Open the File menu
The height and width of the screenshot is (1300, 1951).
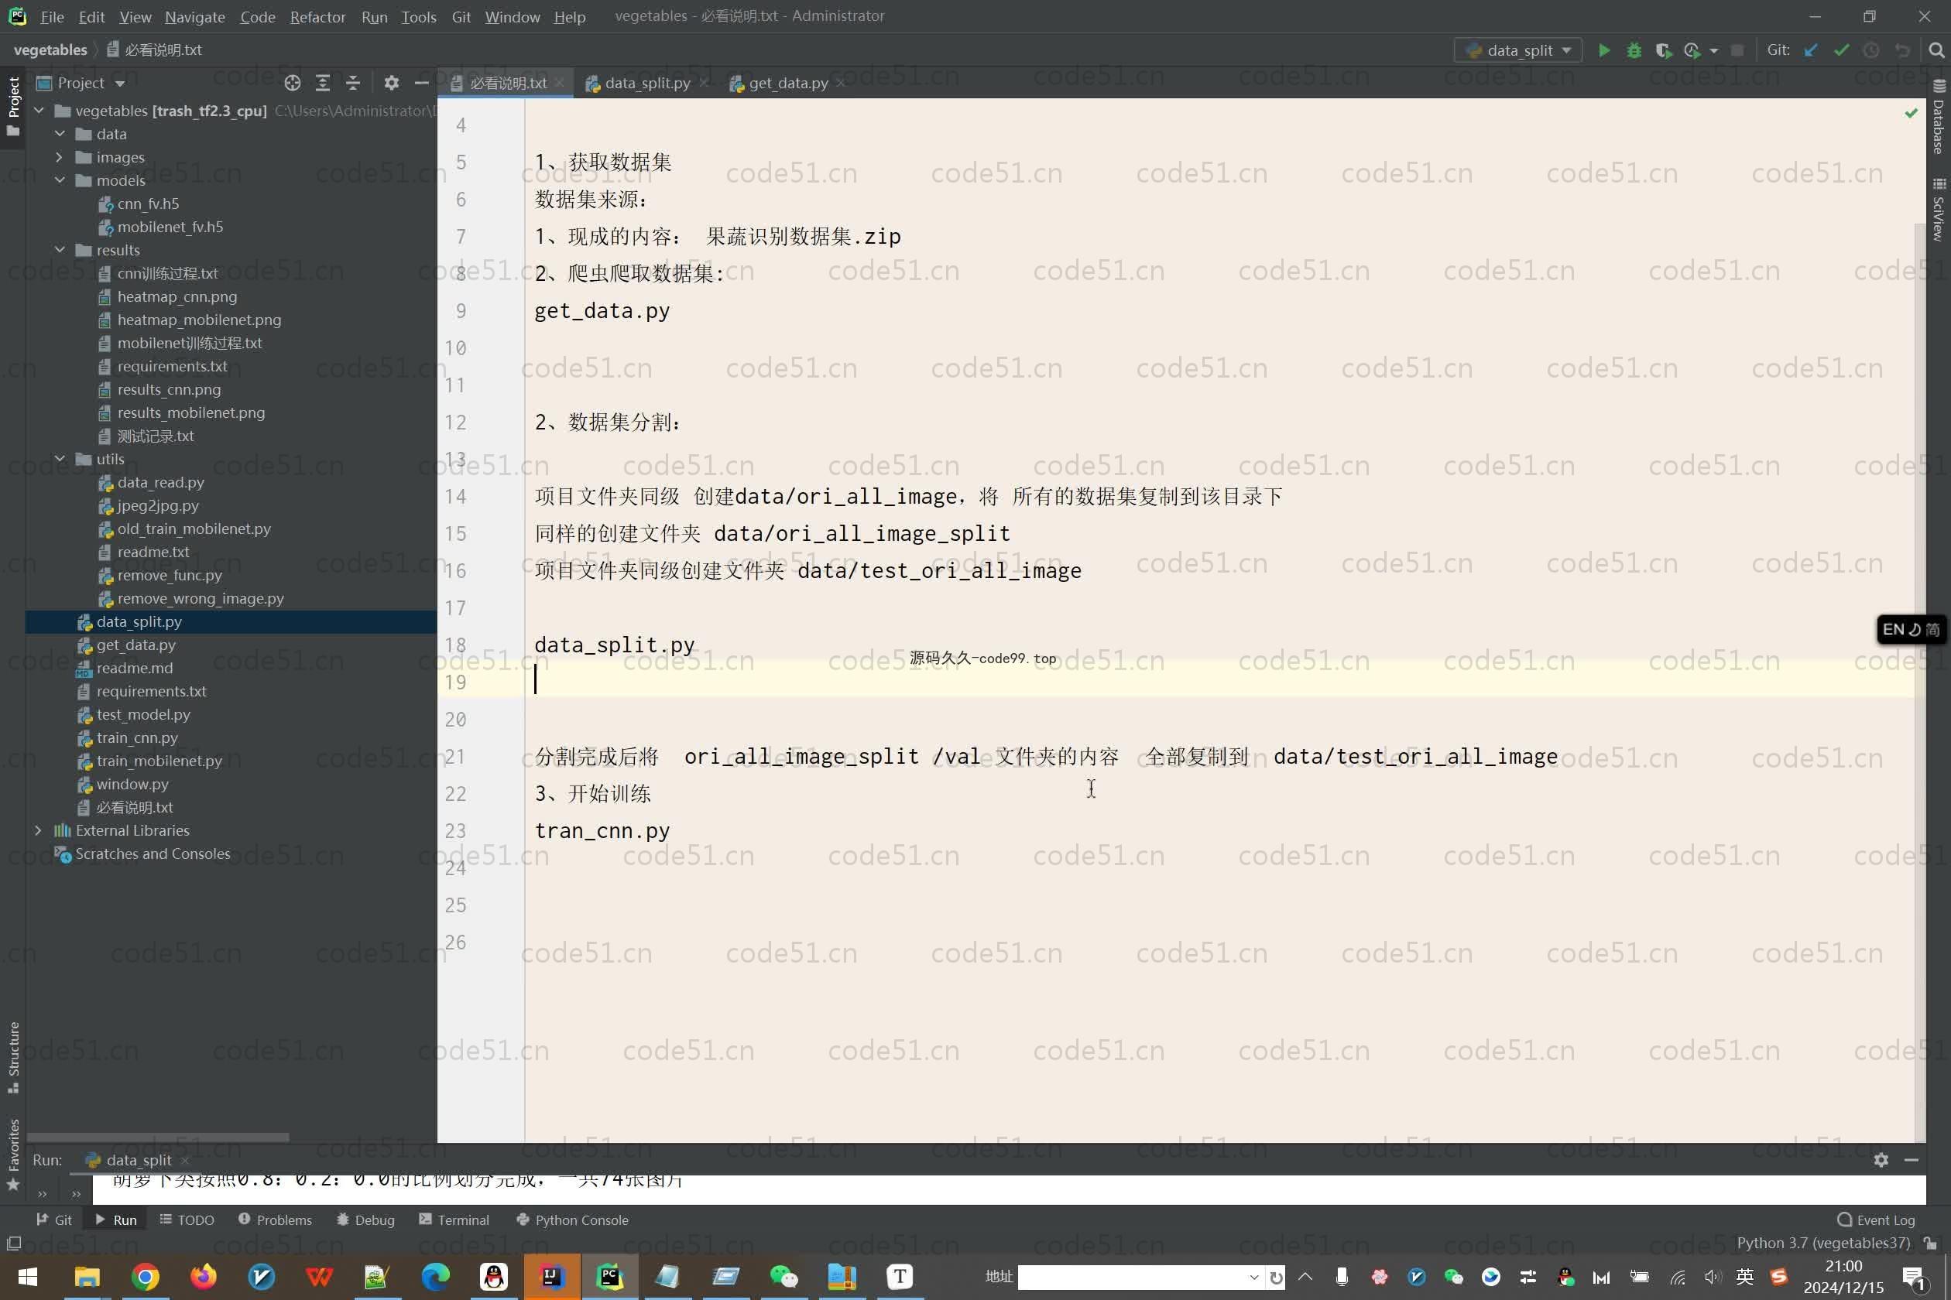pos(53,16)
